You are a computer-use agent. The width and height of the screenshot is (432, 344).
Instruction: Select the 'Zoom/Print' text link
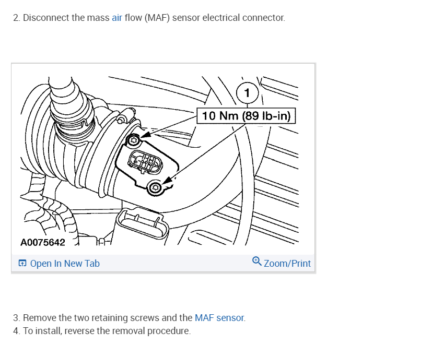[x=287, y=264]
